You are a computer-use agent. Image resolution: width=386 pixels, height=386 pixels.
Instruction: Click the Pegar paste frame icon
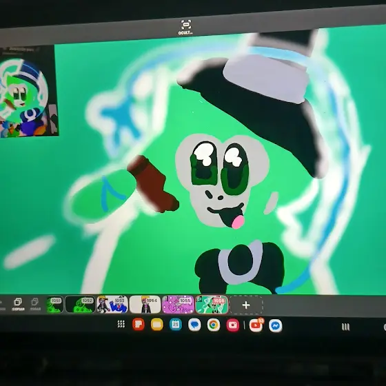(x=35, y=304)
